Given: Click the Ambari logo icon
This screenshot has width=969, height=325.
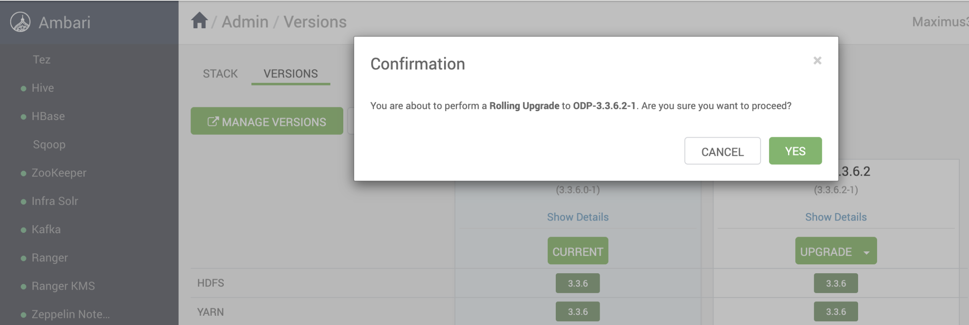Looking at the screenshot, I should tap(20, 22).
